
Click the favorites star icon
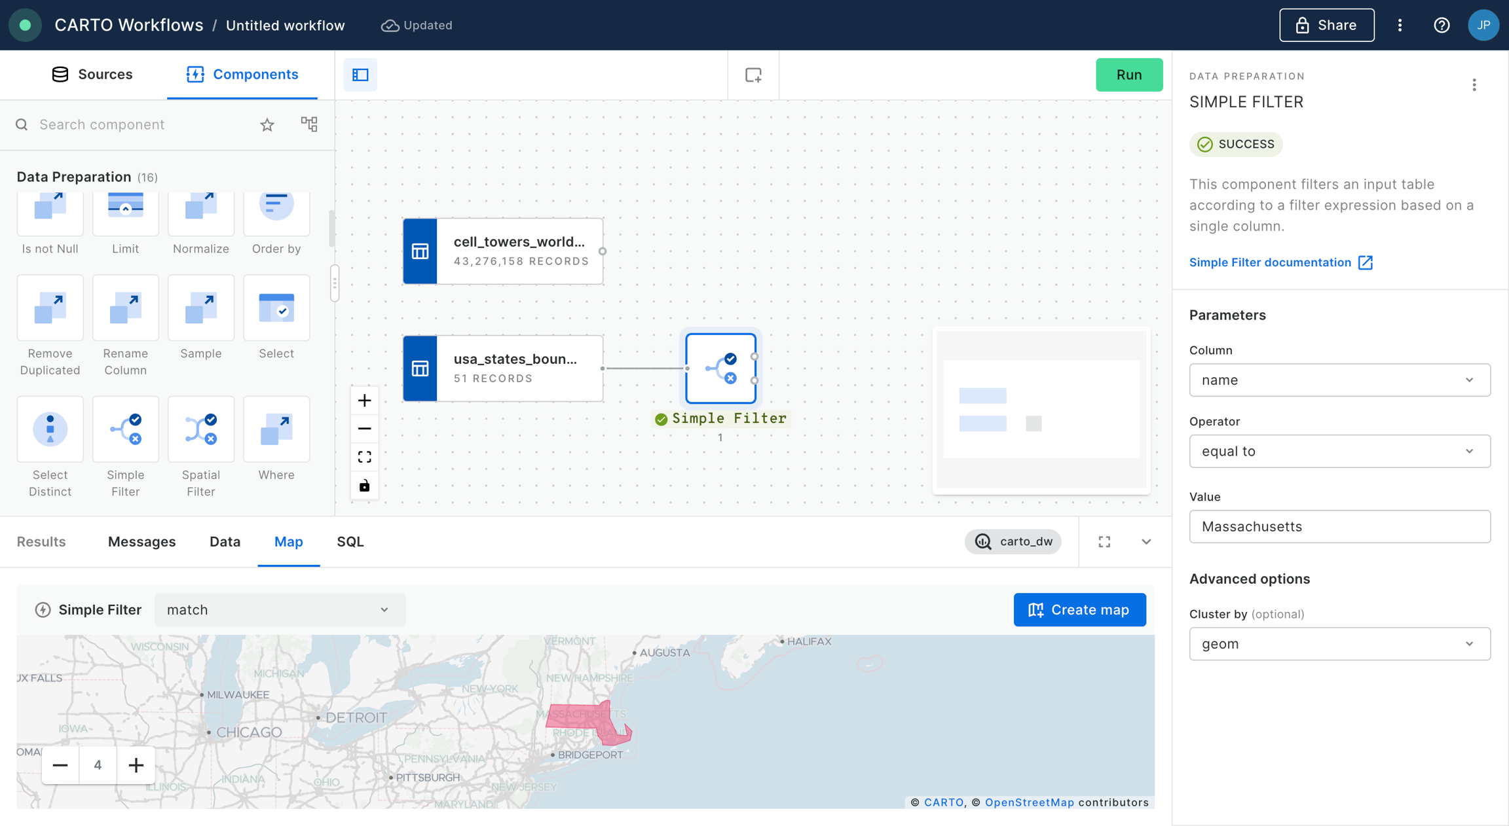coord(267,124)
